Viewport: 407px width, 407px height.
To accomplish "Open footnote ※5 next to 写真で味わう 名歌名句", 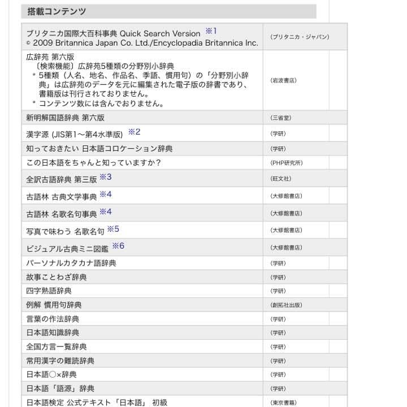I will 113,229.
